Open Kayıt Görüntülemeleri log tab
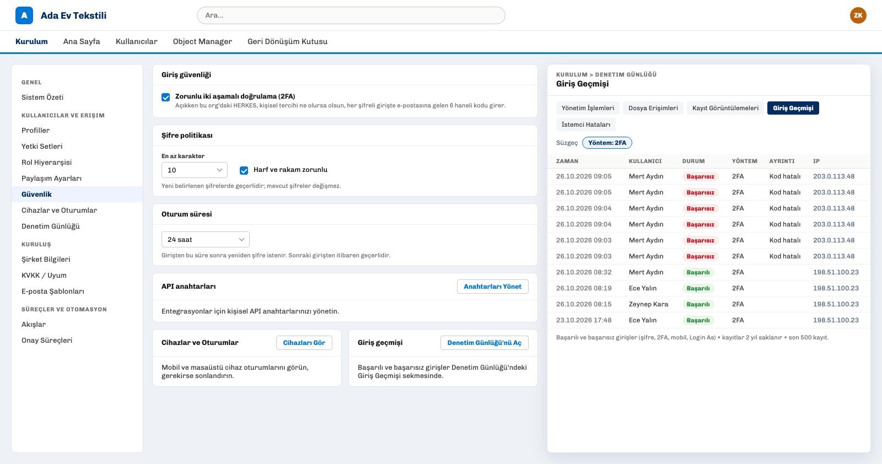The height and width of the screenshot is (464, 882). click(x=725, y=108)
